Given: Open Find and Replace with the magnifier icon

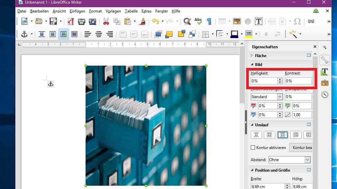Looking at the screenshot, I should [187, 21].
